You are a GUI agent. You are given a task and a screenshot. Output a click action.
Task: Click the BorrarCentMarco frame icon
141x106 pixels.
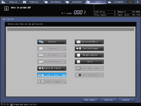pos(79,42)
